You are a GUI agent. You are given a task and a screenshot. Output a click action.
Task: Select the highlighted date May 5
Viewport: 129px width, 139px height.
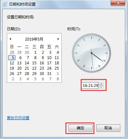point(12,58)
